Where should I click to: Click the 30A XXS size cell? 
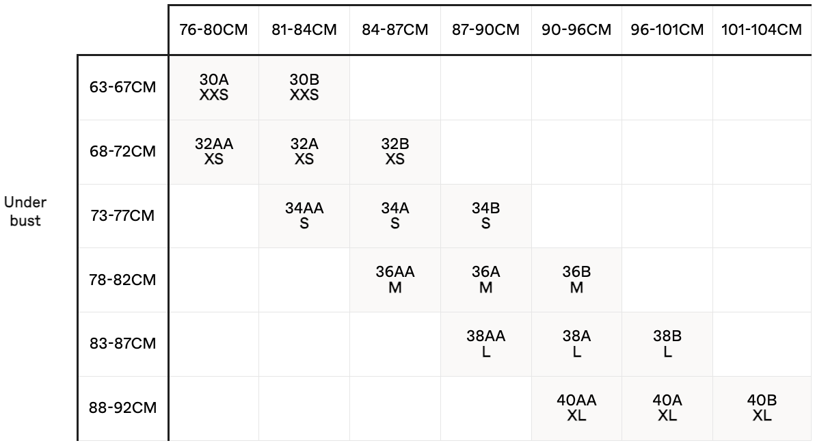(x=214, y=88)
